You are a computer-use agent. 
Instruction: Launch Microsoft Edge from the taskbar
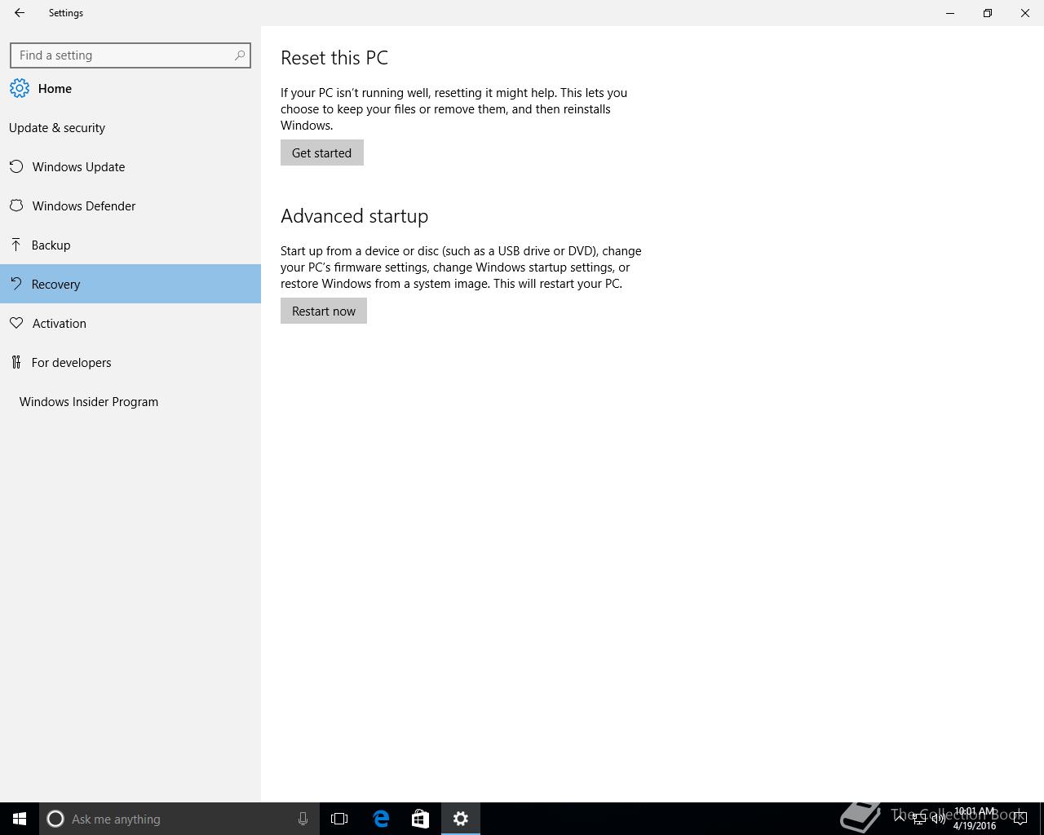[381, 819]
